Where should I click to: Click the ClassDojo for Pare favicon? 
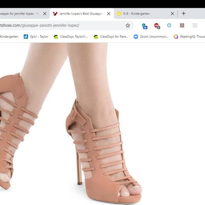tap(96, 37)
